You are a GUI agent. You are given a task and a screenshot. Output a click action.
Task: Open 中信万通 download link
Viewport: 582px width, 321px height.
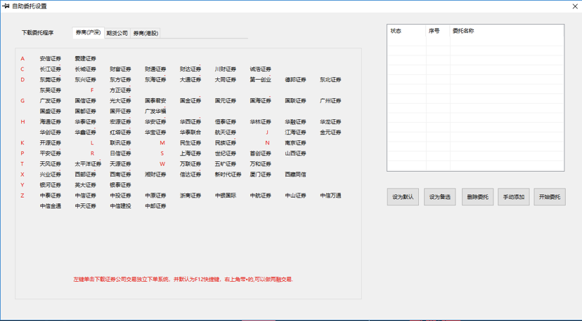330,196
